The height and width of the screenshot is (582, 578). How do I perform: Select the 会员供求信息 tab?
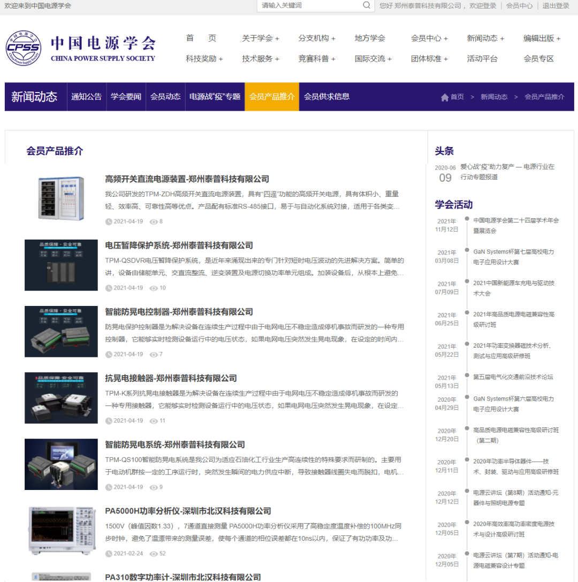click(326, 97)
